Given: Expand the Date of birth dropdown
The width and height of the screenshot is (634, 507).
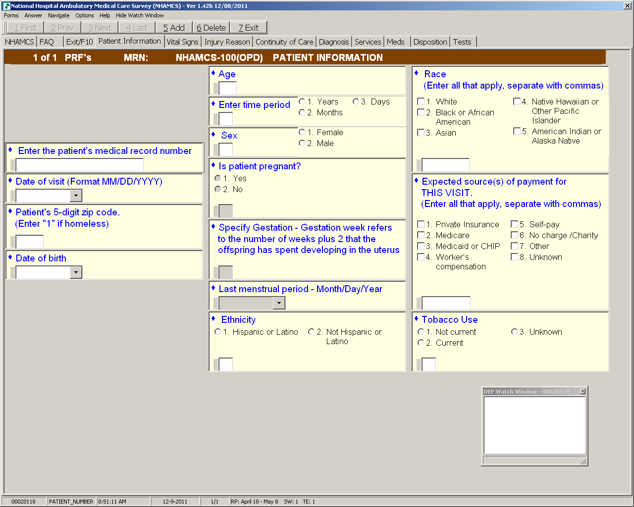Looking at the screenshot, I should (x=76, y=272).
